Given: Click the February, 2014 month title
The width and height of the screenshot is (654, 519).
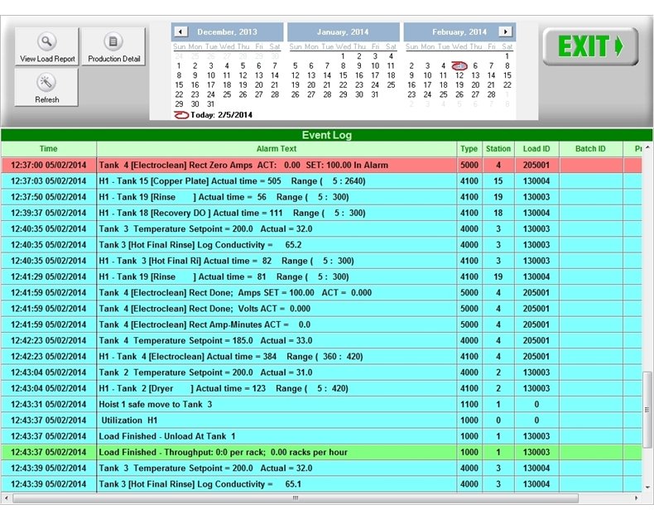Looking at the screenshot, I should tap(459, 32).
